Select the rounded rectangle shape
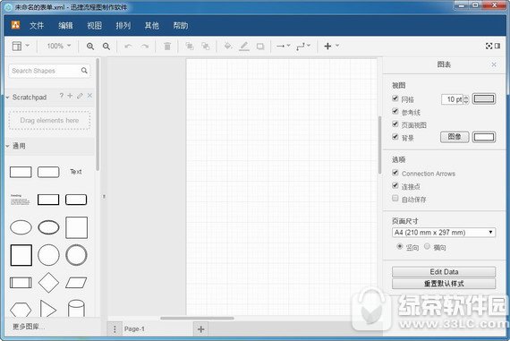Viewport: 510px width, 341px height. click(48, 172)
